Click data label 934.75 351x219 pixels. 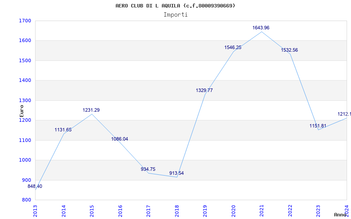click(148, 169)
